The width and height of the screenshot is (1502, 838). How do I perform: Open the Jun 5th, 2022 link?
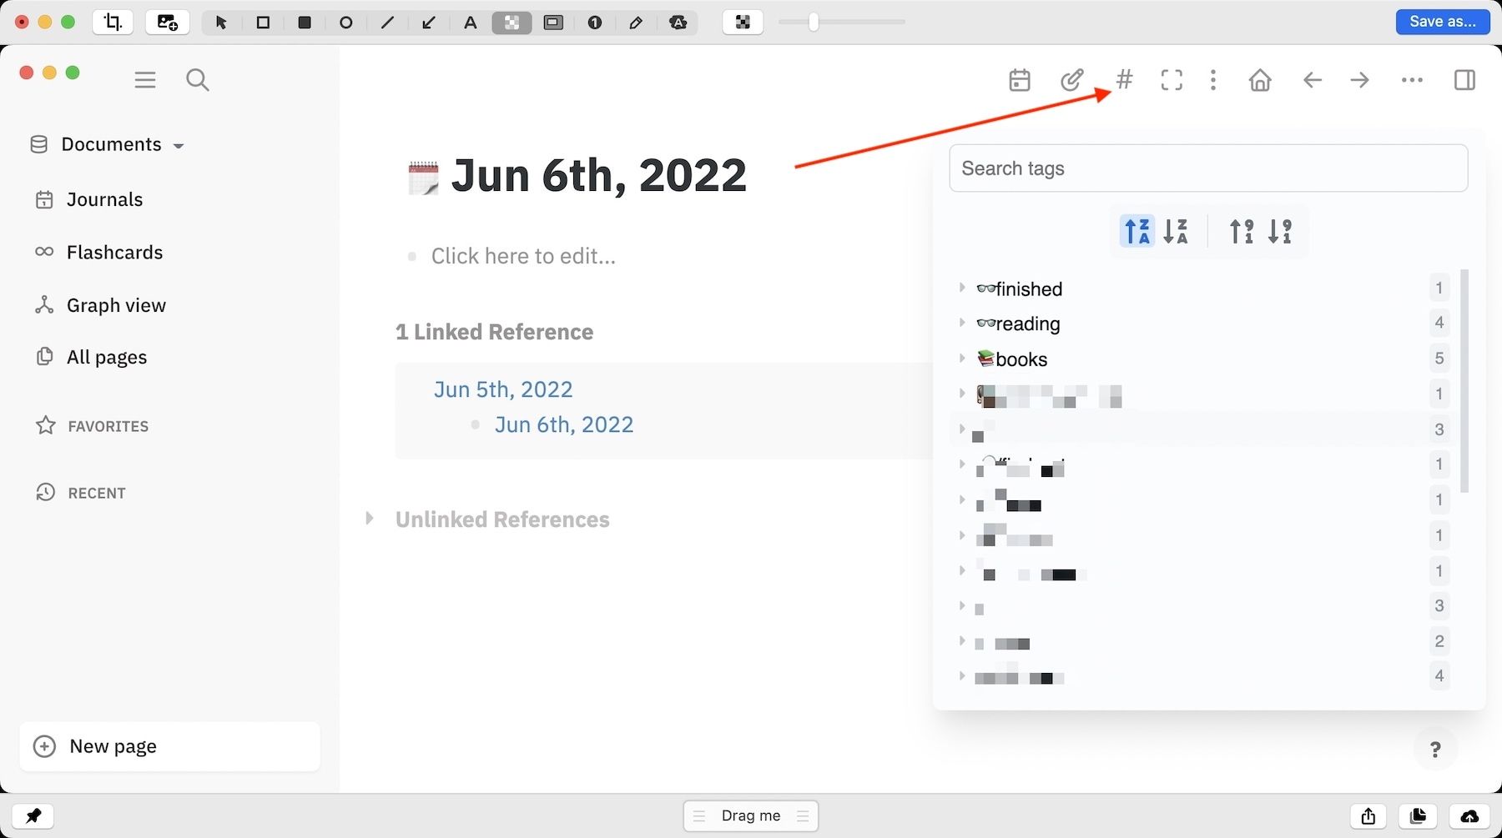coord(503,389)
